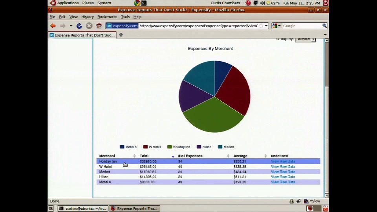Image resolution: width=377 pixels, height=212 pixels.
Task: Click the dark red W Hotel pie slice
Action: tap(234, 91)
